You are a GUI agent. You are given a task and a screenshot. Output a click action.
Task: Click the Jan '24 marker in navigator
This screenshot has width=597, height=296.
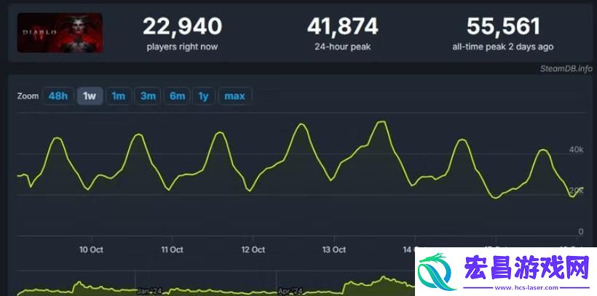(149, 292)
